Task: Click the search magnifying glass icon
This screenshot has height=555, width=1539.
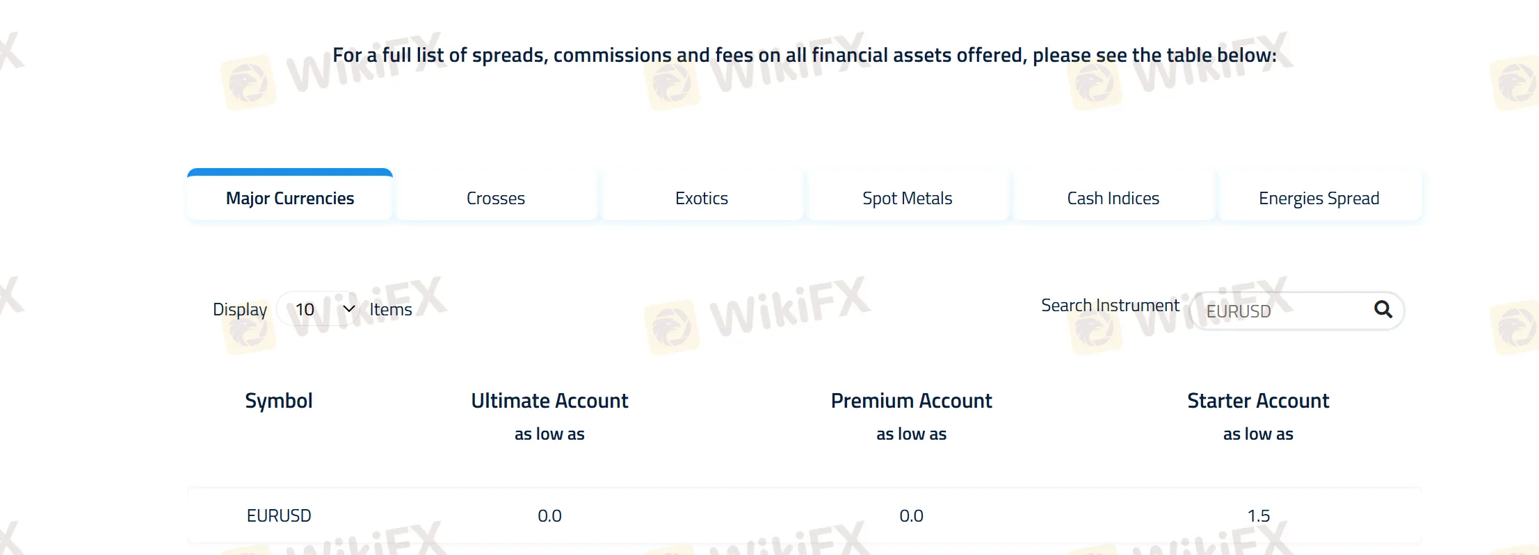Action: point(1383,309)
